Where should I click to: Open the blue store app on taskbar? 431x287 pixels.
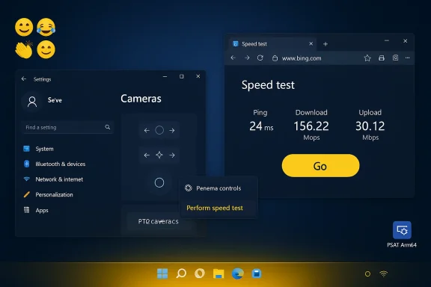pos(257,274)
